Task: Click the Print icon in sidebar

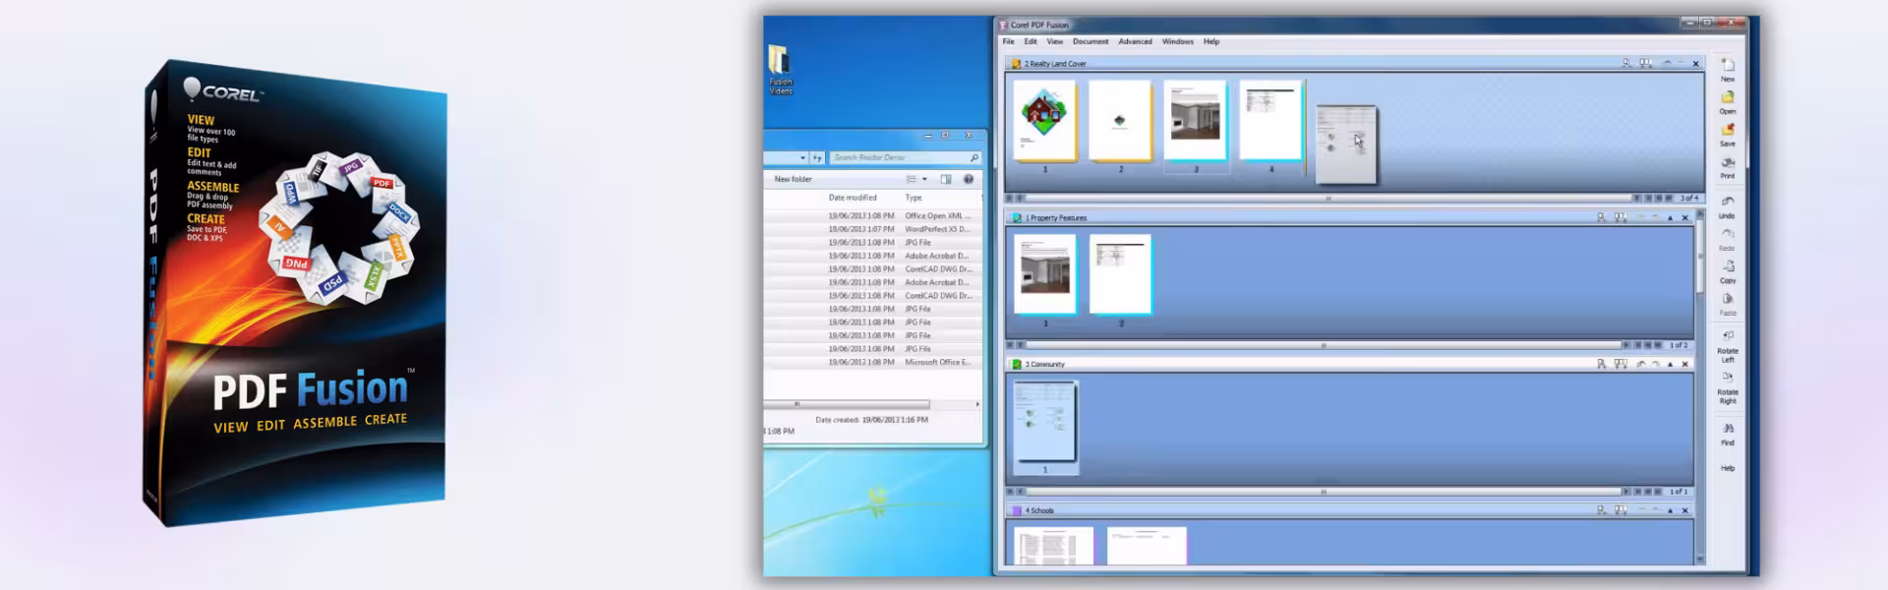Action: click(x=1728, y=162)
